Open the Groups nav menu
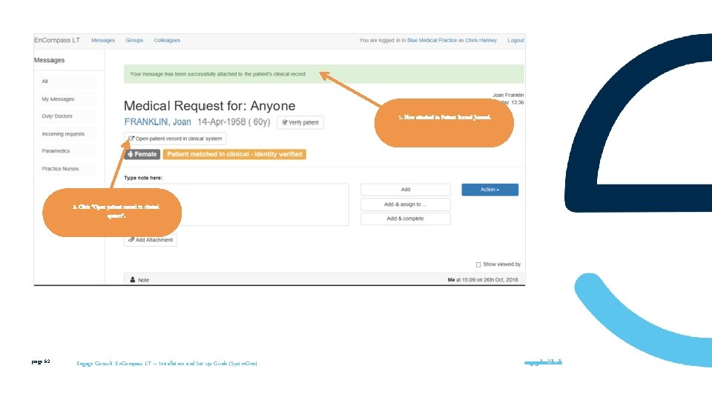 (134, 40)
